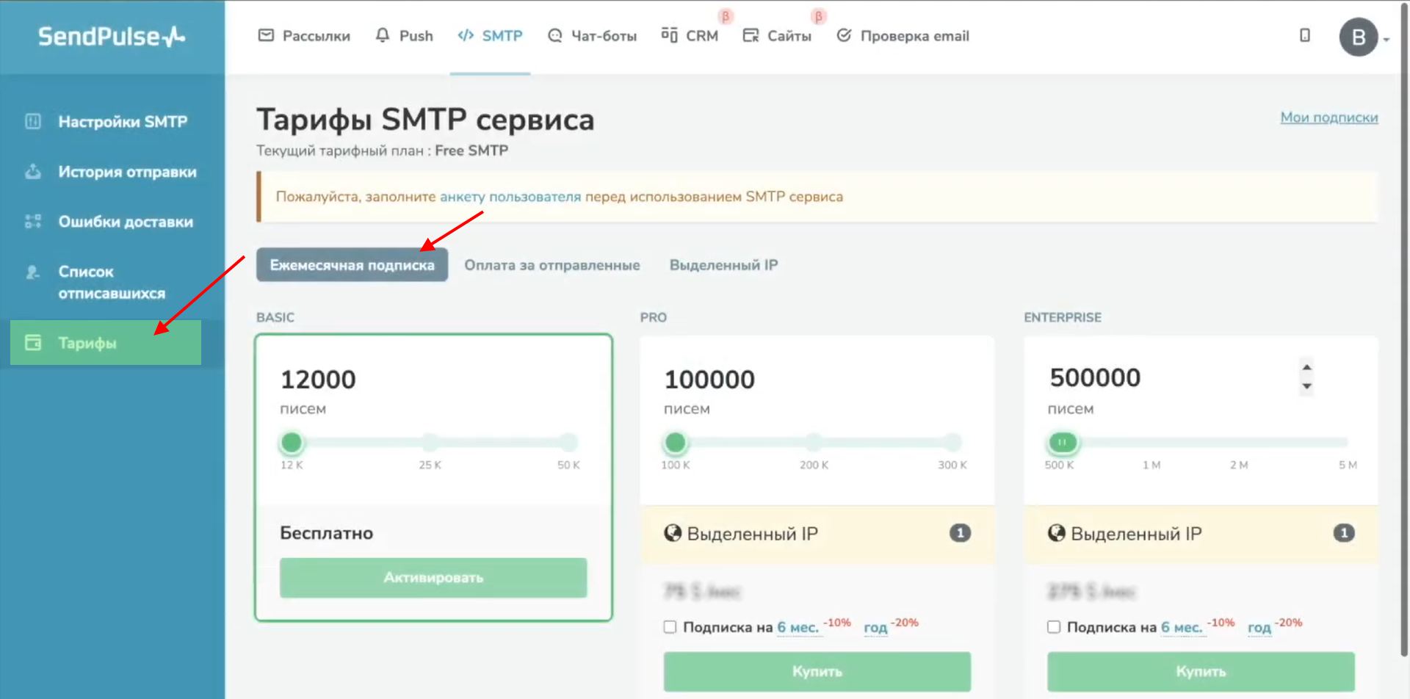Viewport: 1410px width, 699px height.
Task: Open the Чат-боты menu item
Action: pos(592,36)
